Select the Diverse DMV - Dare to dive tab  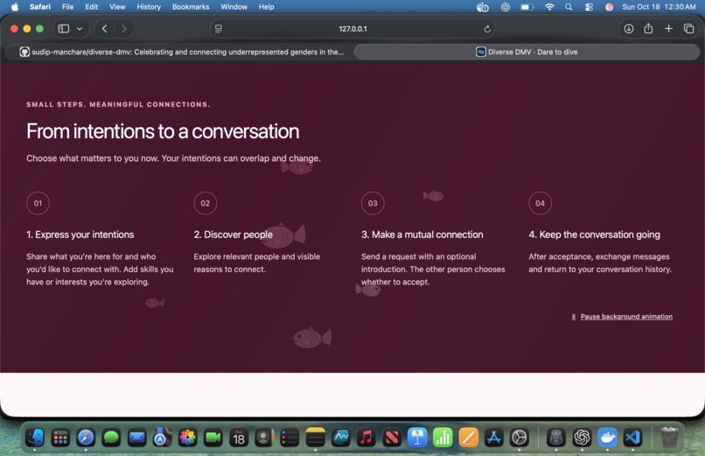[527, 52]
